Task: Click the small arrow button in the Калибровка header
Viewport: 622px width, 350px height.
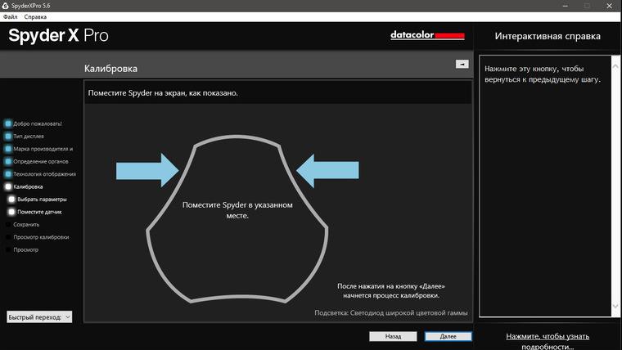Action: (462, 64)
